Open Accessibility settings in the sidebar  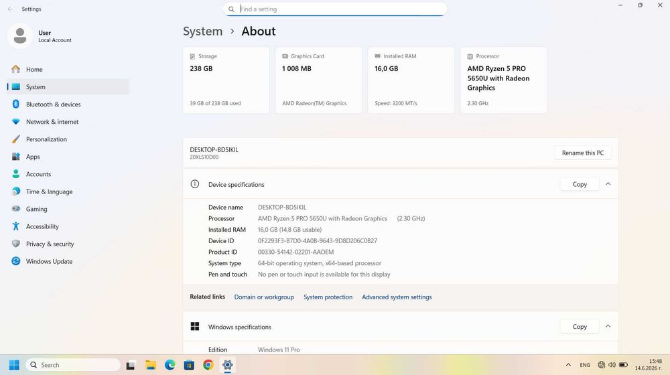coord(68,226)
